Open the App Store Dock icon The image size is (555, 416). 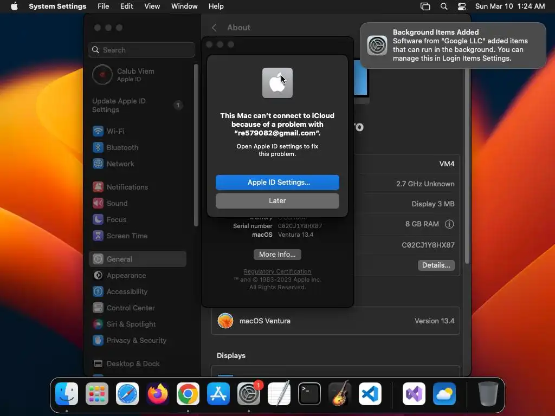[218, 394]
